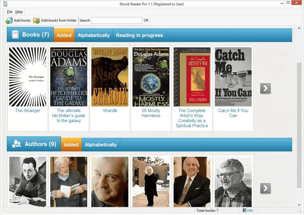The height and width of the screenshot is (215, 304).
Task: Open the Catch Me If You Can cover
Action: tap(233, 77)
